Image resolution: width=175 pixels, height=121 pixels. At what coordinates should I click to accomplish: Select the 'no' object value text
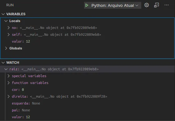pos(58,28)
